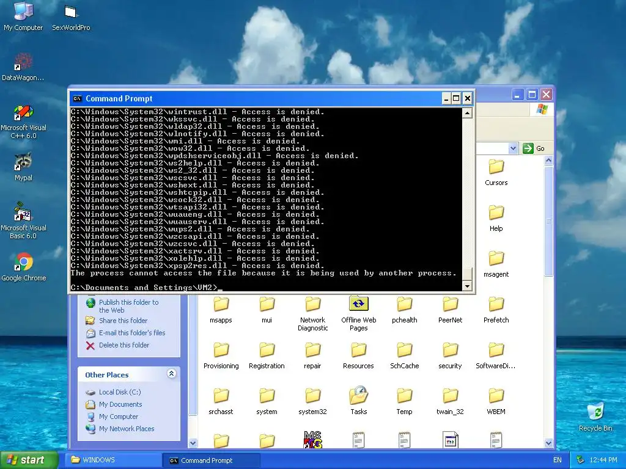Open the Prefetch folder
Viewport: 626px width, 469px height.
click(496, 310)
